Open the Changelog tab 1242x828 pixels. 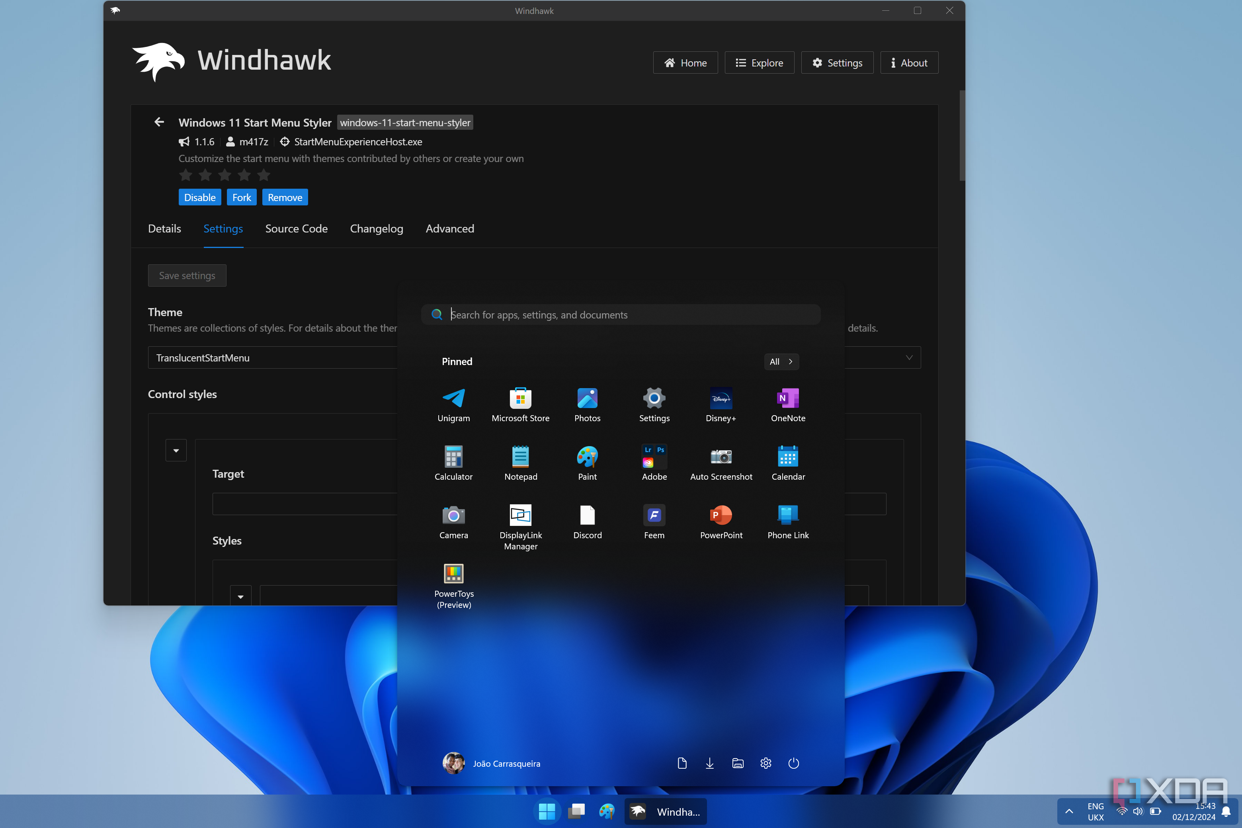click(x=376, y=228)
